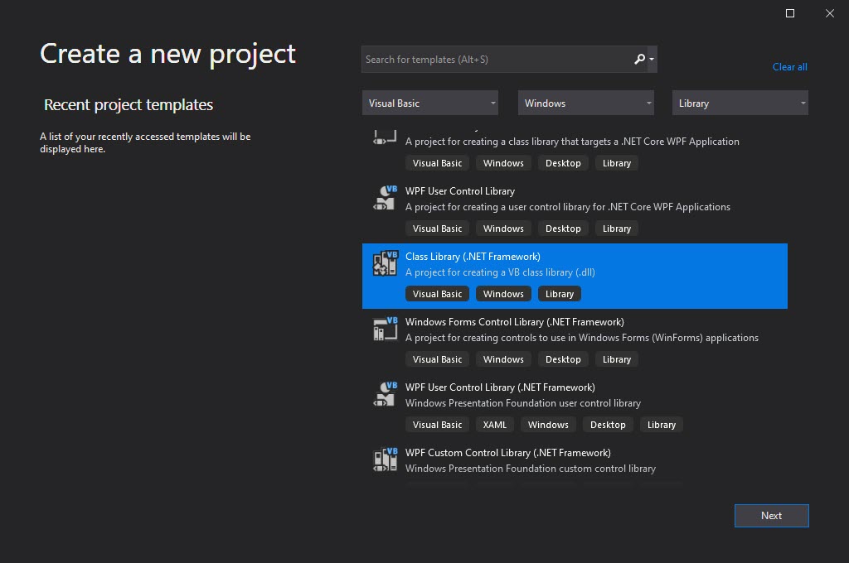Click the description 'class library that targets a .NET Core WPF Application'
The width and height of the screenshot is (849, 563).
pos(572,141)
